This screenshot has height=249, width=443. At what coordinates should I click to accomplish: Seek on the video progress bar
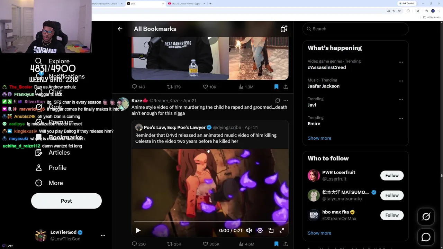[x=210, y=221]
